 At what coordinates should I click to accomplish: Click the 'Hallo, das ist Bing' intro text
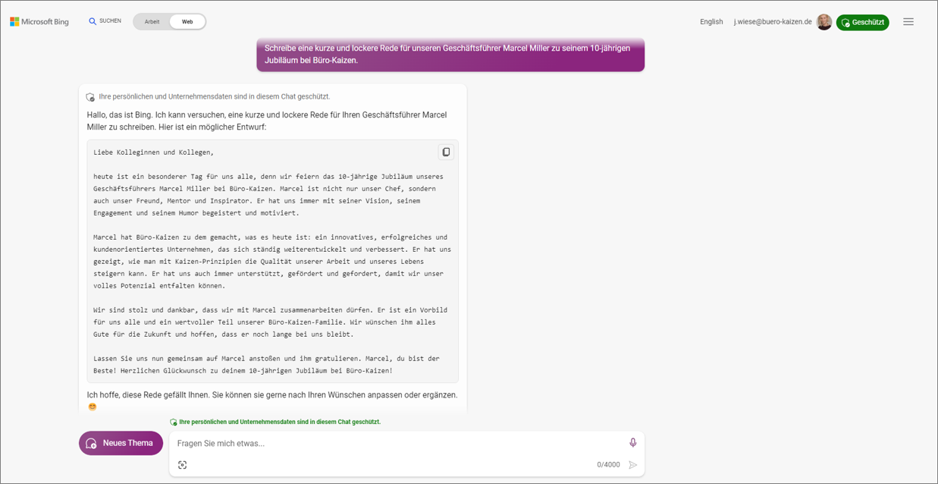267,121
